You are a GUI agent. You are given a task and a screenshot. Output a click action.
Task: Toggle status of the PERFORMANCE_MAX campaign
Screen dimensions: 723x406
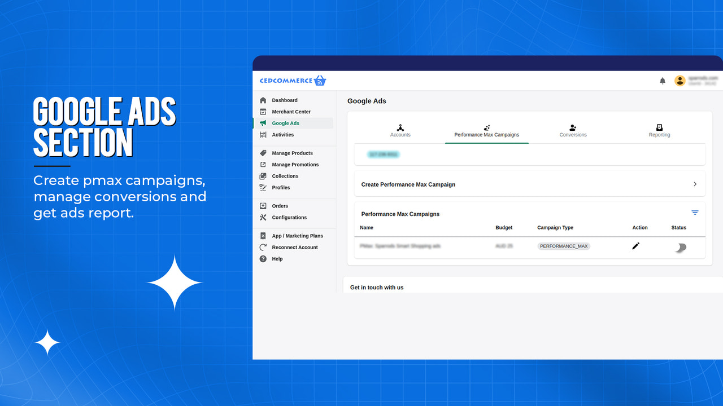[x=680, y=248]
